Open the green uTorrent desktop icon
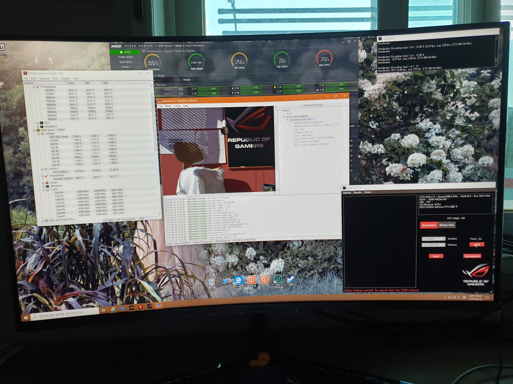This screenshot has height=384, width=513. pyautogui.click(x=278, y=279)
